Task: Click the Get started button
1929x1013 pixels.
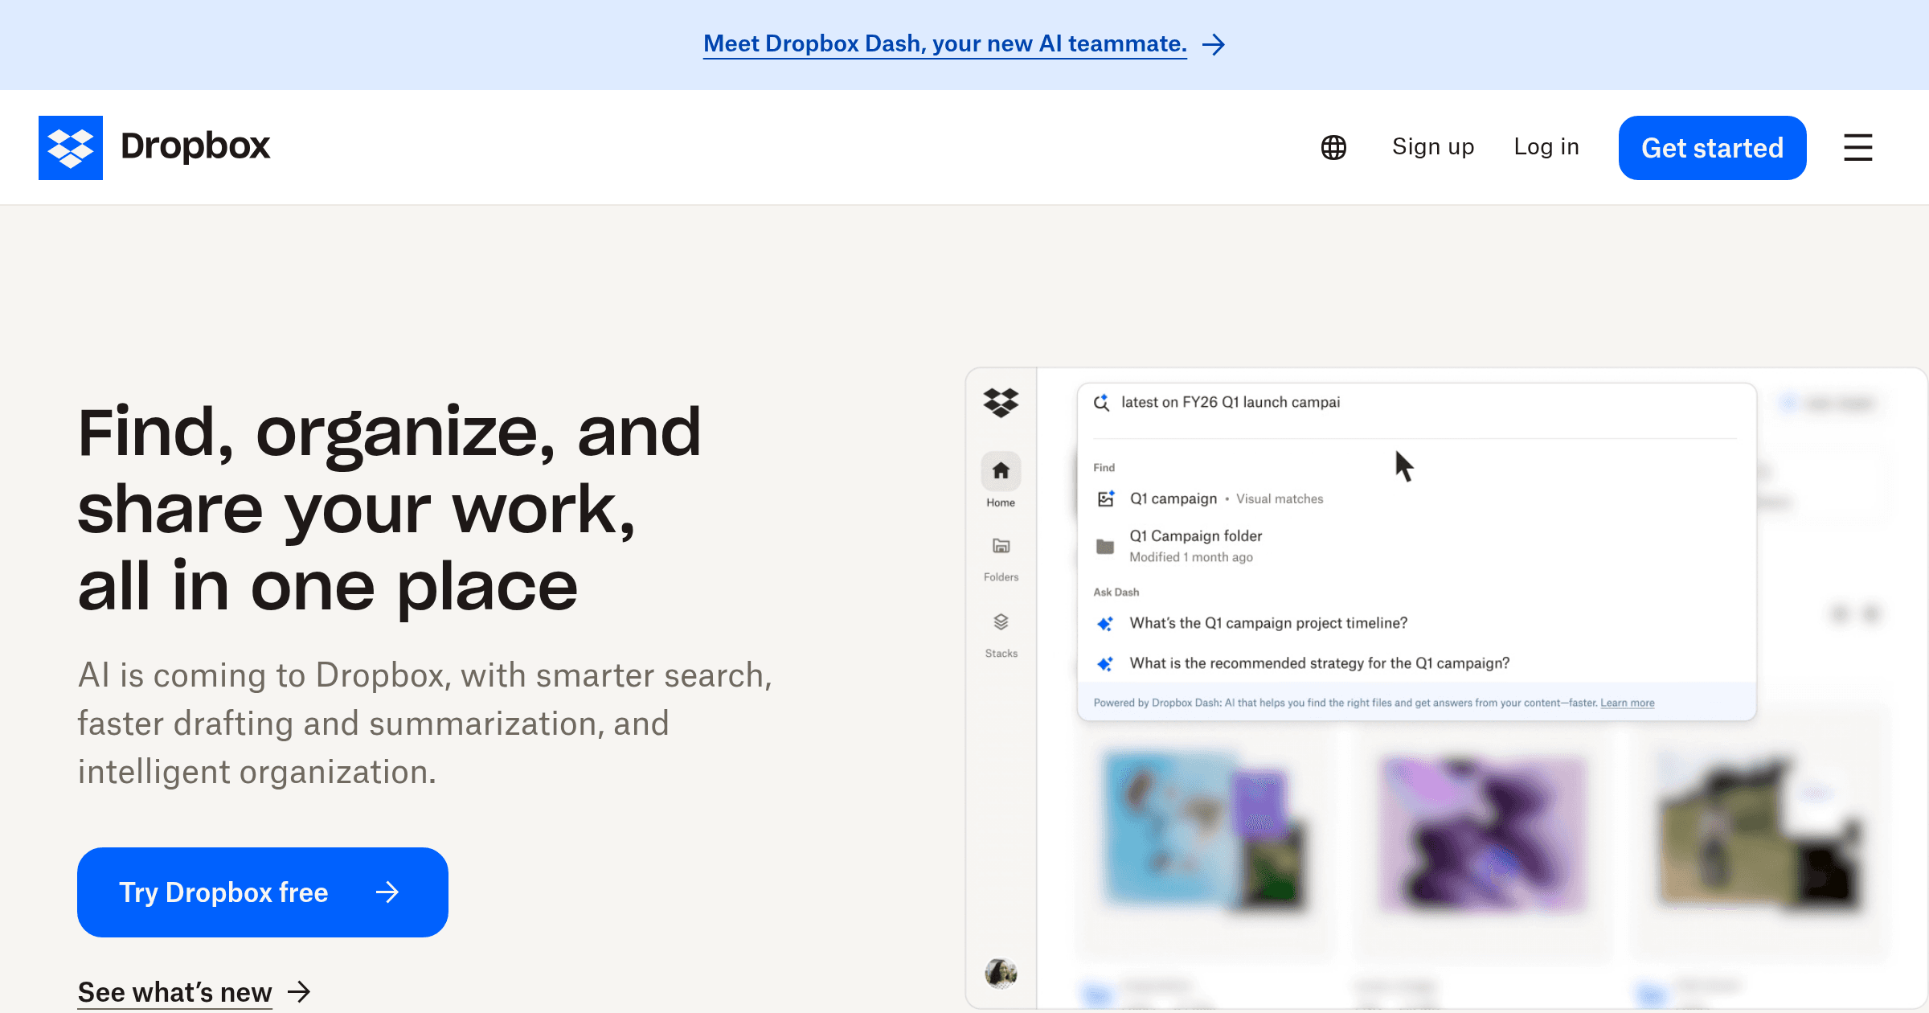Action: 1712,148
